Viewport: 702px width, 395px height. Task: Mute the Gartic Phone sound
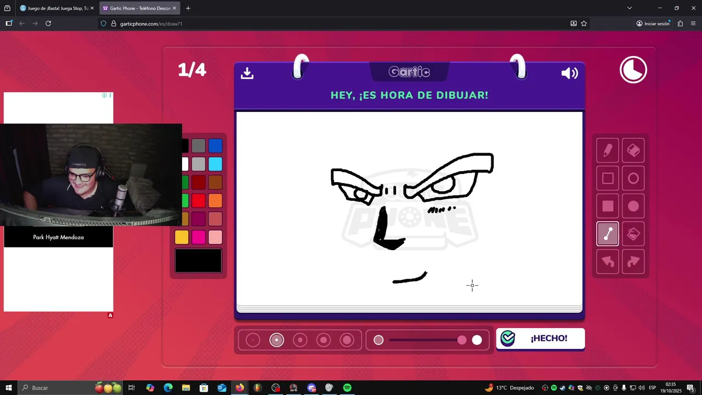click(570, 73)
